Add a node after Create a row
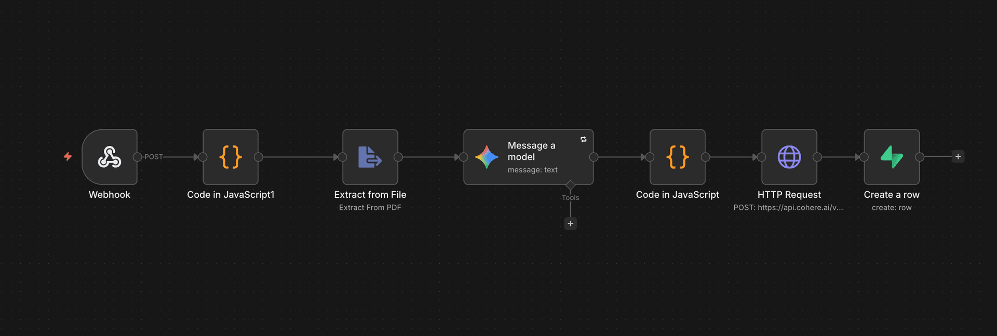997x336 pixels. (958, 156)
